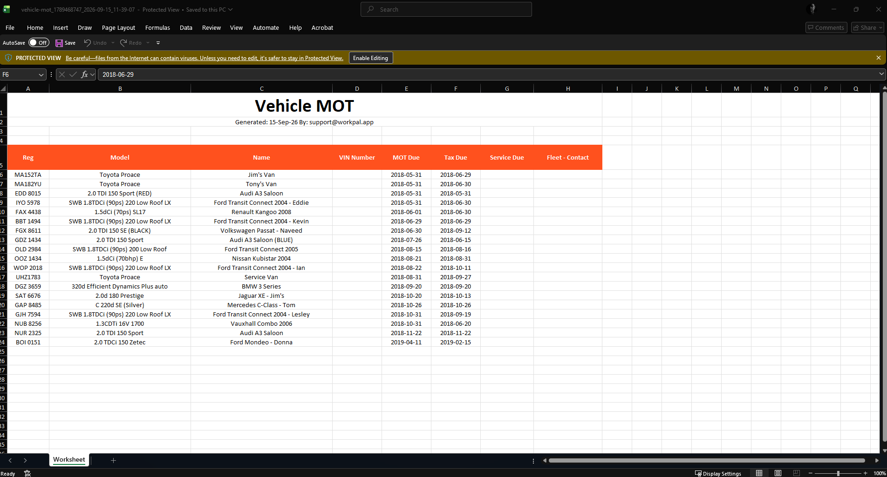887x477 pixels.
Task: Click the Undo arrow icon
Action: tap(87, 43)
